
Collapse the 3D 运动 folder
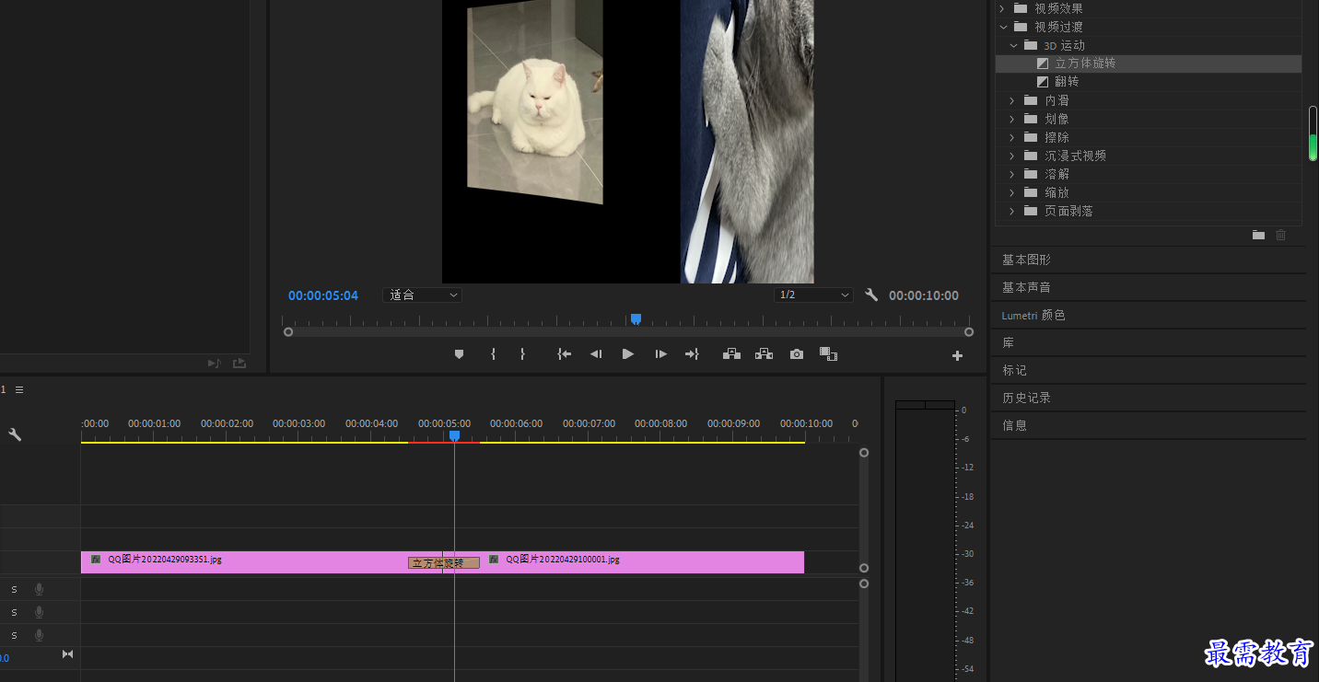point(1012,45)
